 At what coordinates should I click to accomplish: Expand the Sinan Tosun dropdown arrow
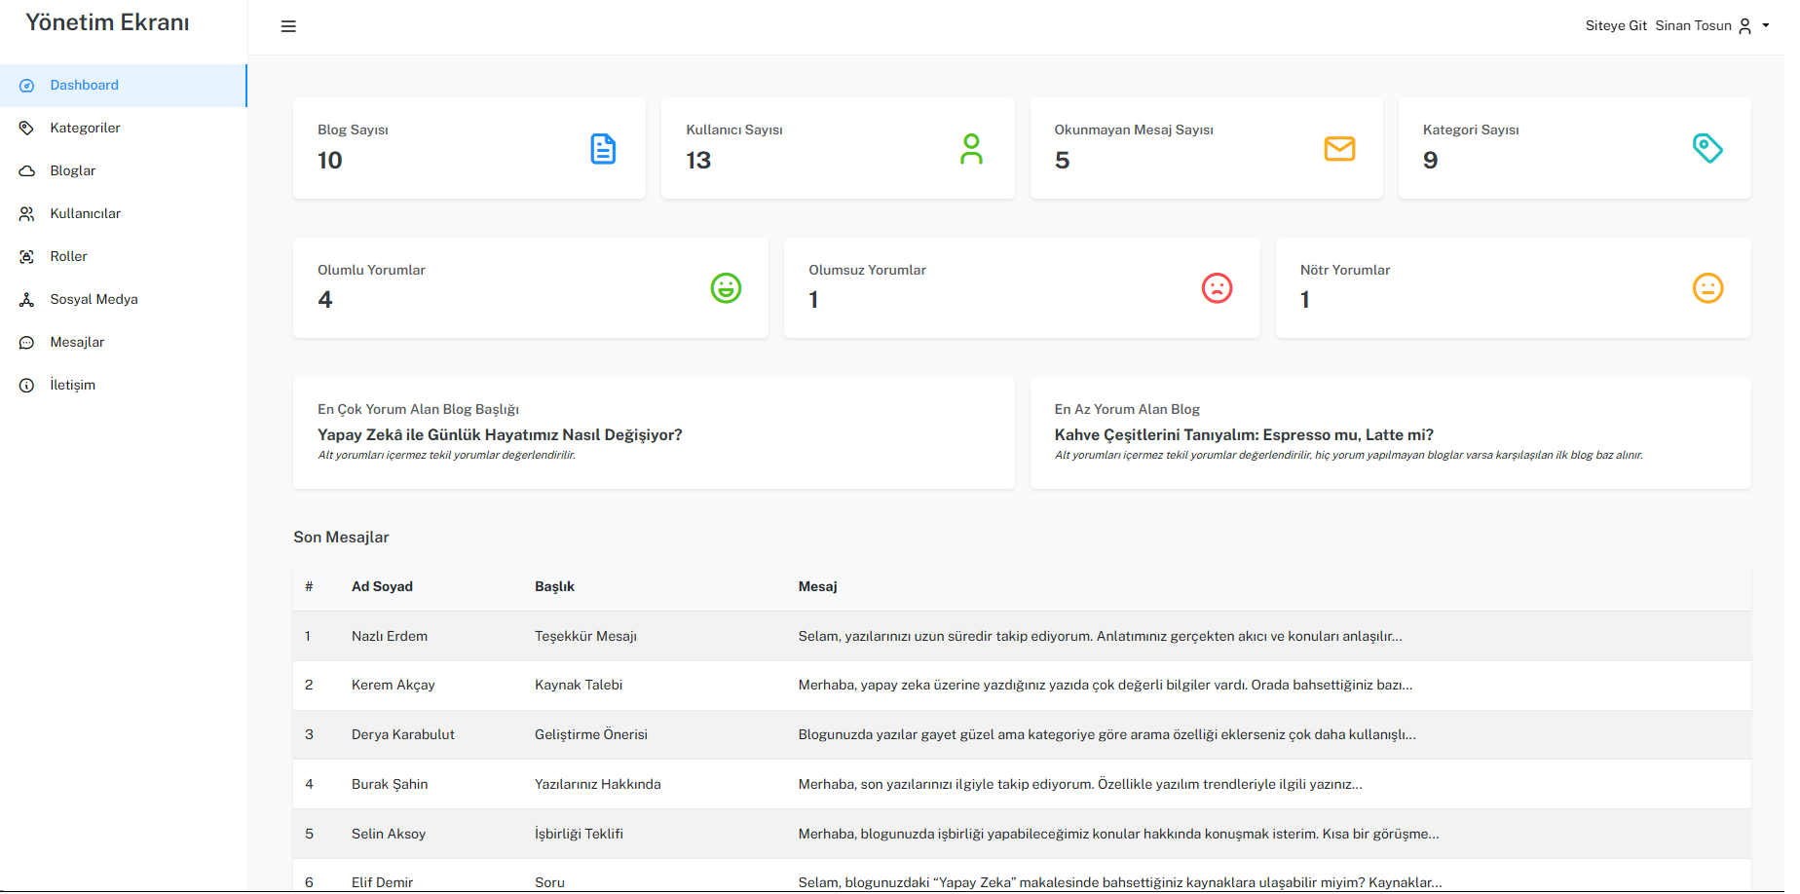[x=1766, y=26]
